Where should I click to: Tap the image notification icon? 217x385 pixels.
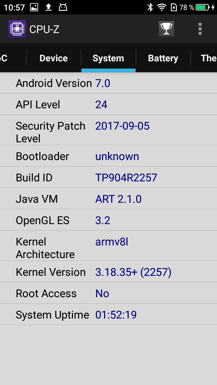pyautogui.click(x=34, y=7)
